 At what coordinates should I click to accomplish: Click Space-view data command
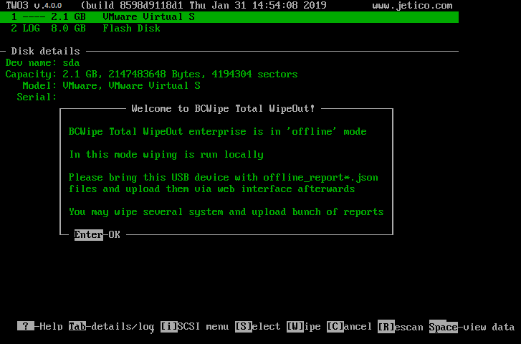coord(472,327)
